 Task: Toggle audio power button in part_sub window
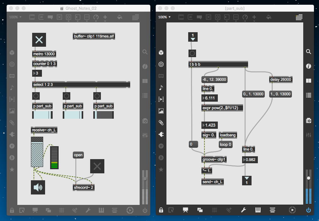tap(308, 210)
